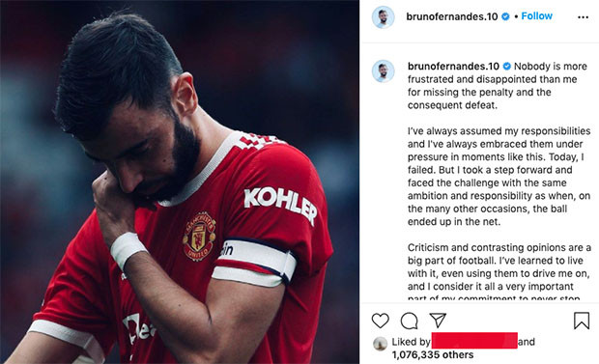Open comments via the speech bubble icon

click(x=409, y=321)
